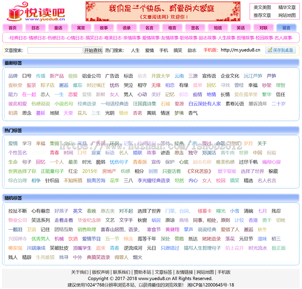Click the 湘ICP备12000645号-18 link

click(211, 285)
